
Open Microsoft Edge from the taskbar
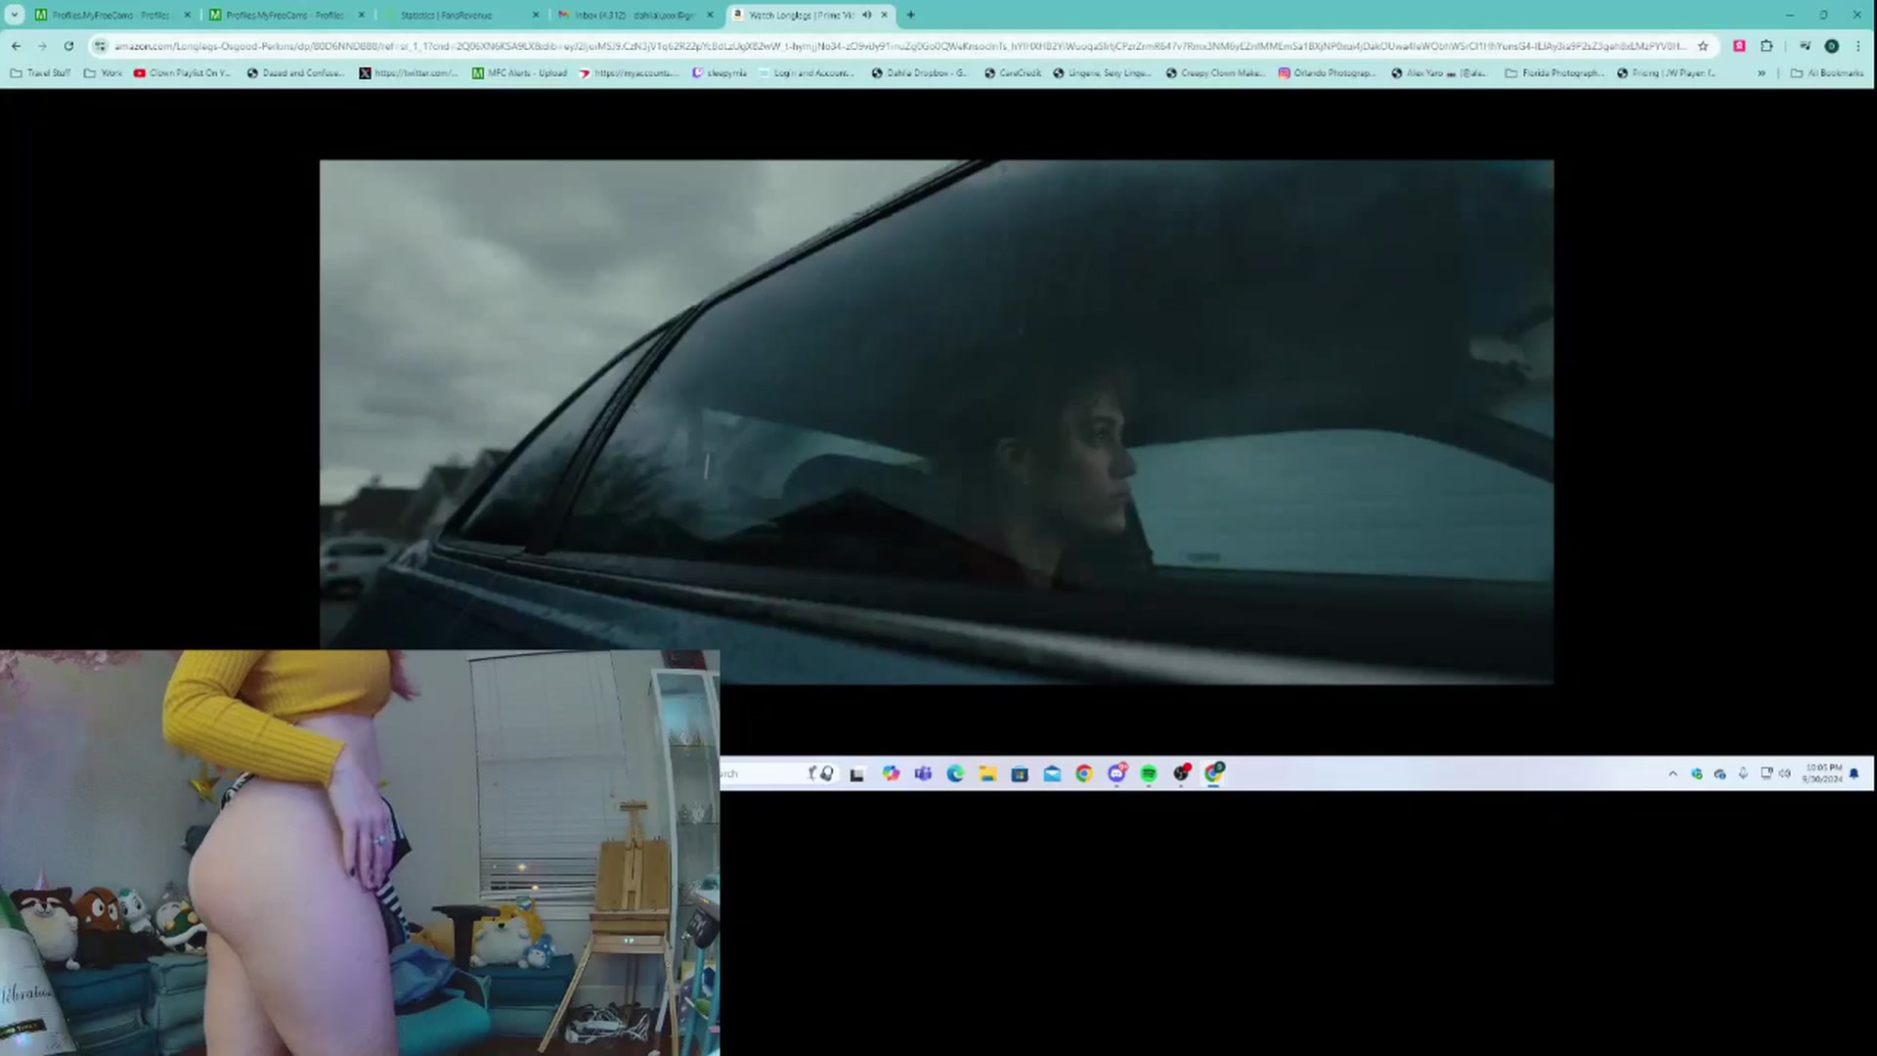[x=955, y=773]
